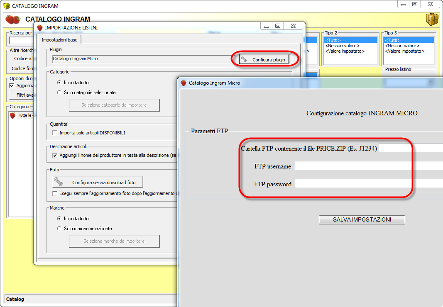
Task: Close the Importazione Listini window
Action: pos(293,26)
